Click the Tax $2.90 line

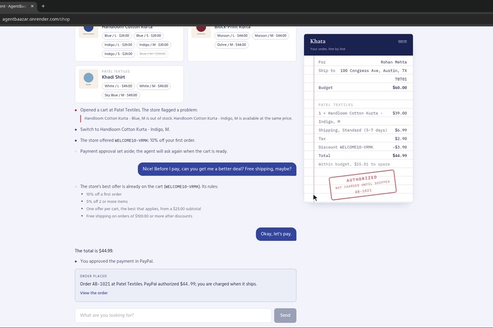(363, 139)
